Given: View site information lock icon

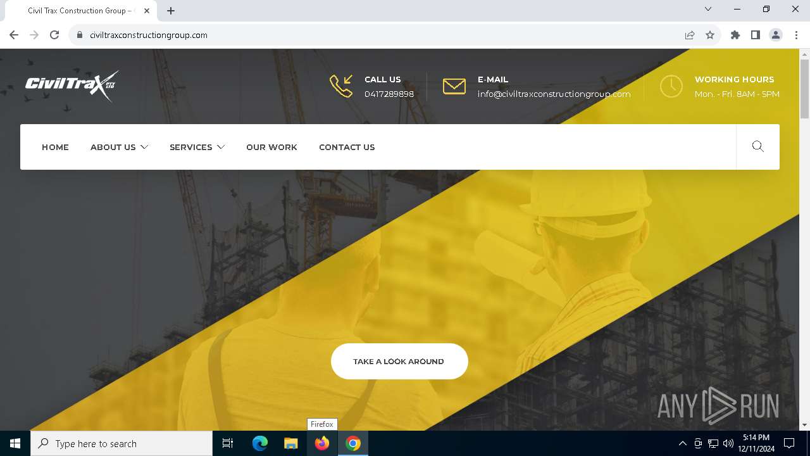Looking at the screenshot, I should point(80,35).
